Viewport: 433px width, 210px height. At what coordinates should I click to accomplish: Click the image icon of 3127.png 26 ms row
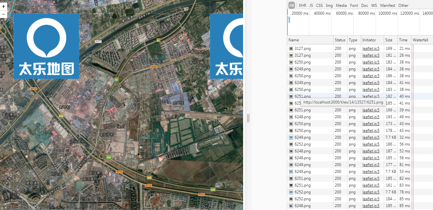tap(291, 55)
